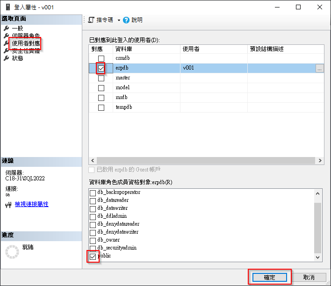
Task: Click the v001 user cell
Action: 214,68
